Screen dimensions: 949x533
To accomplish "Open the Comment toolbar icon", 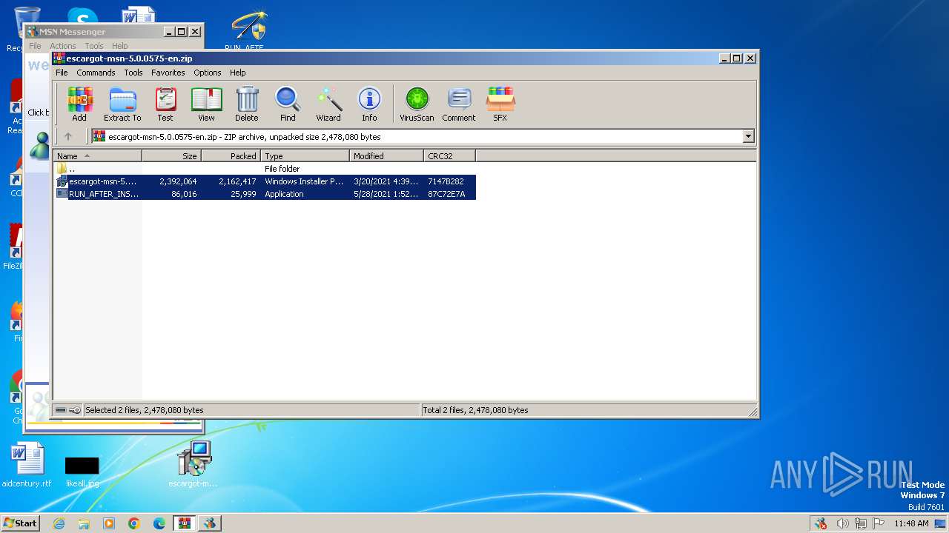I will (x=459, y=104).
